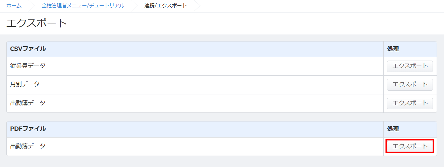
Task: Open 全権管理者メニュー/チュートリアル breadcrumb link
Action: pyautogui.click(x=83, y=6)
